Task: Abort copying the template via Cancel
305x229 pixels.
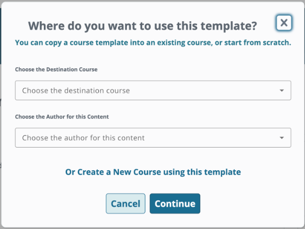Action: [x=125, y=204]
